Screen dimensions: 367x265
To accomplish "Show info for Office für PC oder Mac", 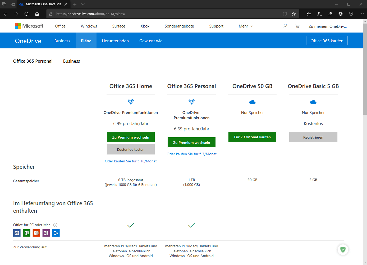I will click(55, 225).
